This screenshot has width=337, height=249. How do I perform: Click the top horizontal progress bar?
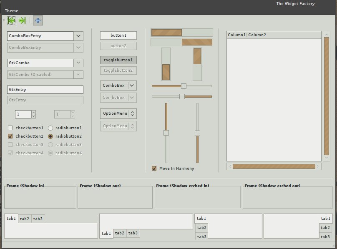tap(182, 33)
